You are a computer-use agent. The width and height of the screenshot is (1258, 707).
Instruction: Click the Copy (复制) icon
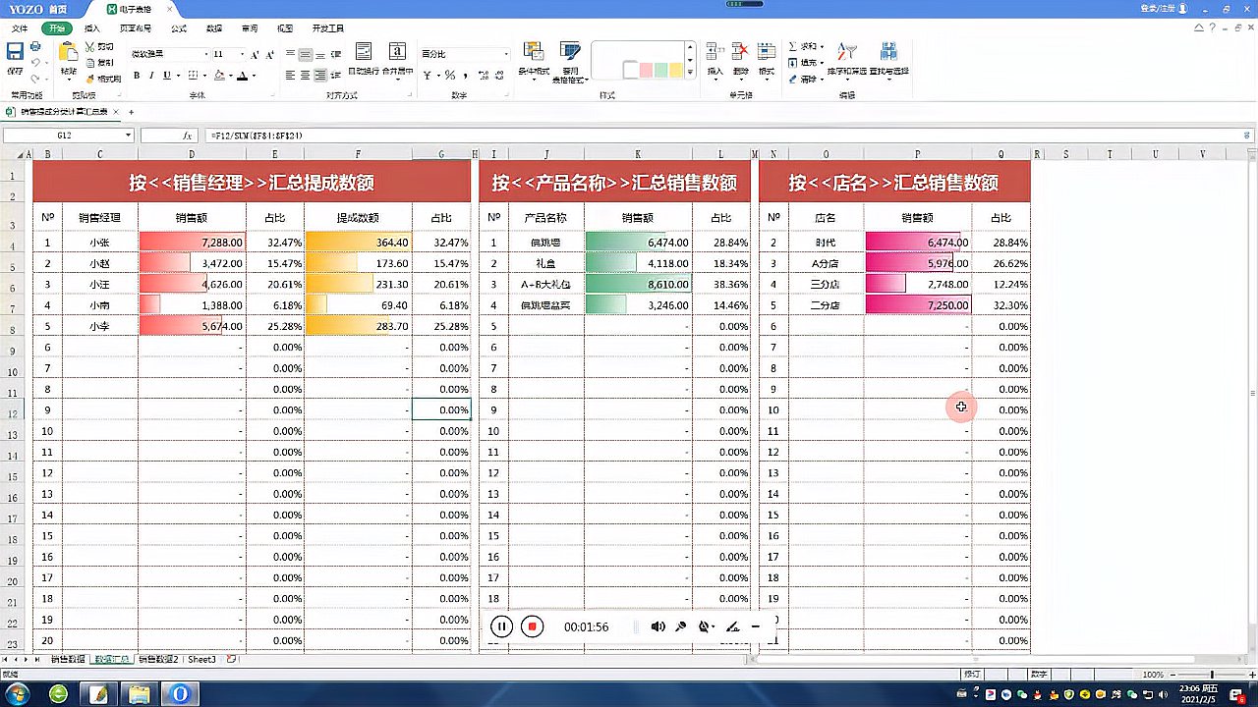(90, 62)
